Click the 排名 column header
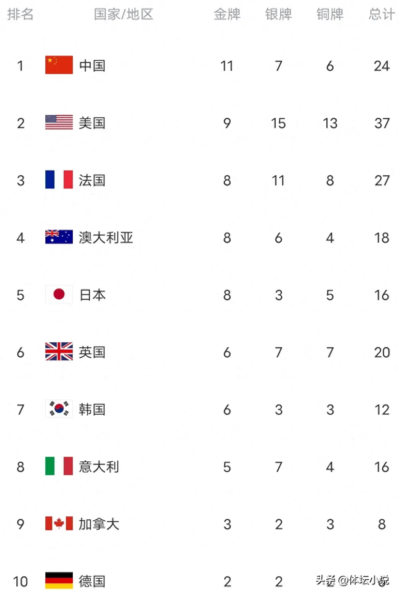The width and height of the screenshot is (398, 594). click(20, 15)
